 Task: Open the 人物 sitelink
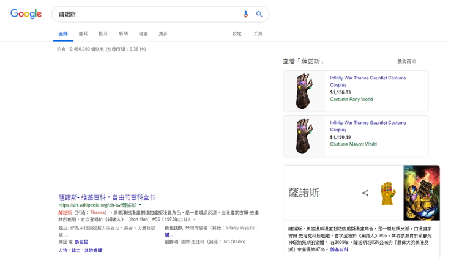[x=62, y=250]
